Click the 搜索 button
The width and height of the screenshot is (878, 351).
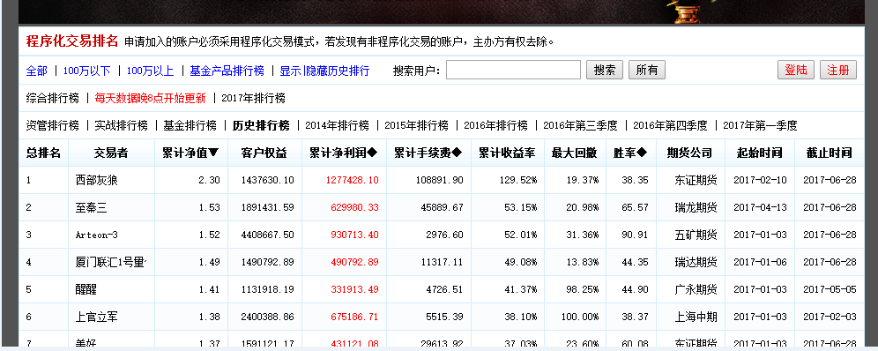(605, 70)
